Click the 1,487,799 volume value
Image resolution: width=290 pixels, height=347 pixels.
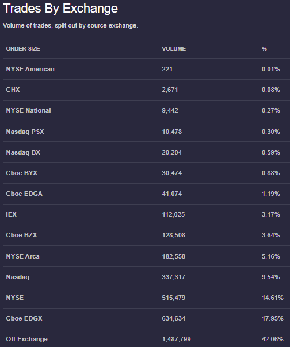pos(176,339)
